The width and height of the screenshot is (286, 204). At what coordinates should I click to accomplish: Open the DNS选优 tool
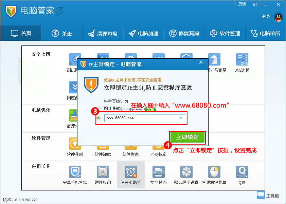pos(242,59)
